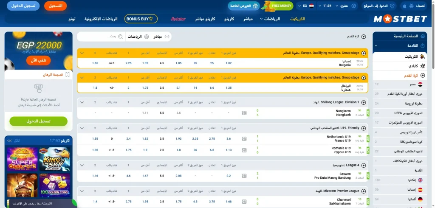
Task: Click the orange Register (التسجيل) button
Action: coord(55,6)
